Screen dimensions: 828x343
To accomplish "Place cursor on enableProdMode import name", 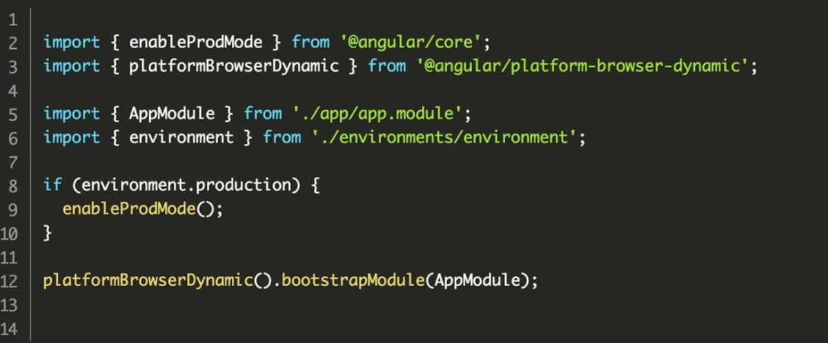I will 196,42.
